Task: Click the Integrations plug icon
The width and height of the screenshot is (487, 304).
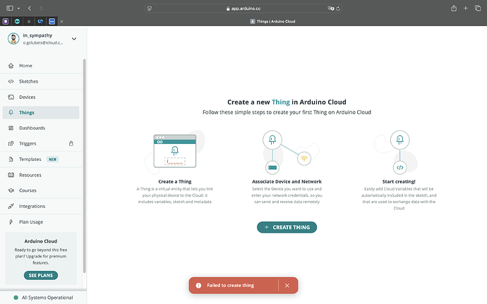Action: pos(11,206)
